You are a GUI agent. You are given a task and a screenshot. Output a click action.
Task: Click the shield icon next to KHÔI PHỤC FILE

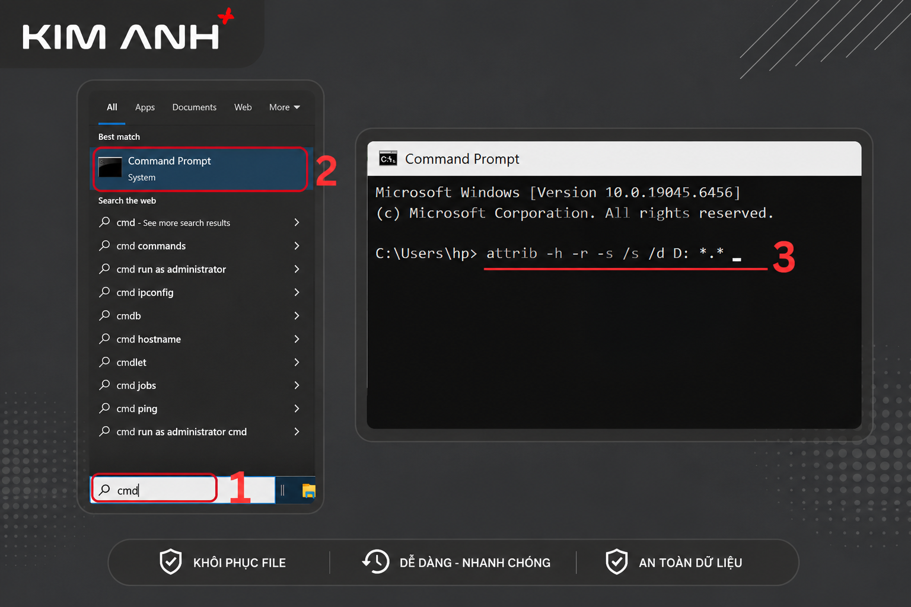pos(171,561)
